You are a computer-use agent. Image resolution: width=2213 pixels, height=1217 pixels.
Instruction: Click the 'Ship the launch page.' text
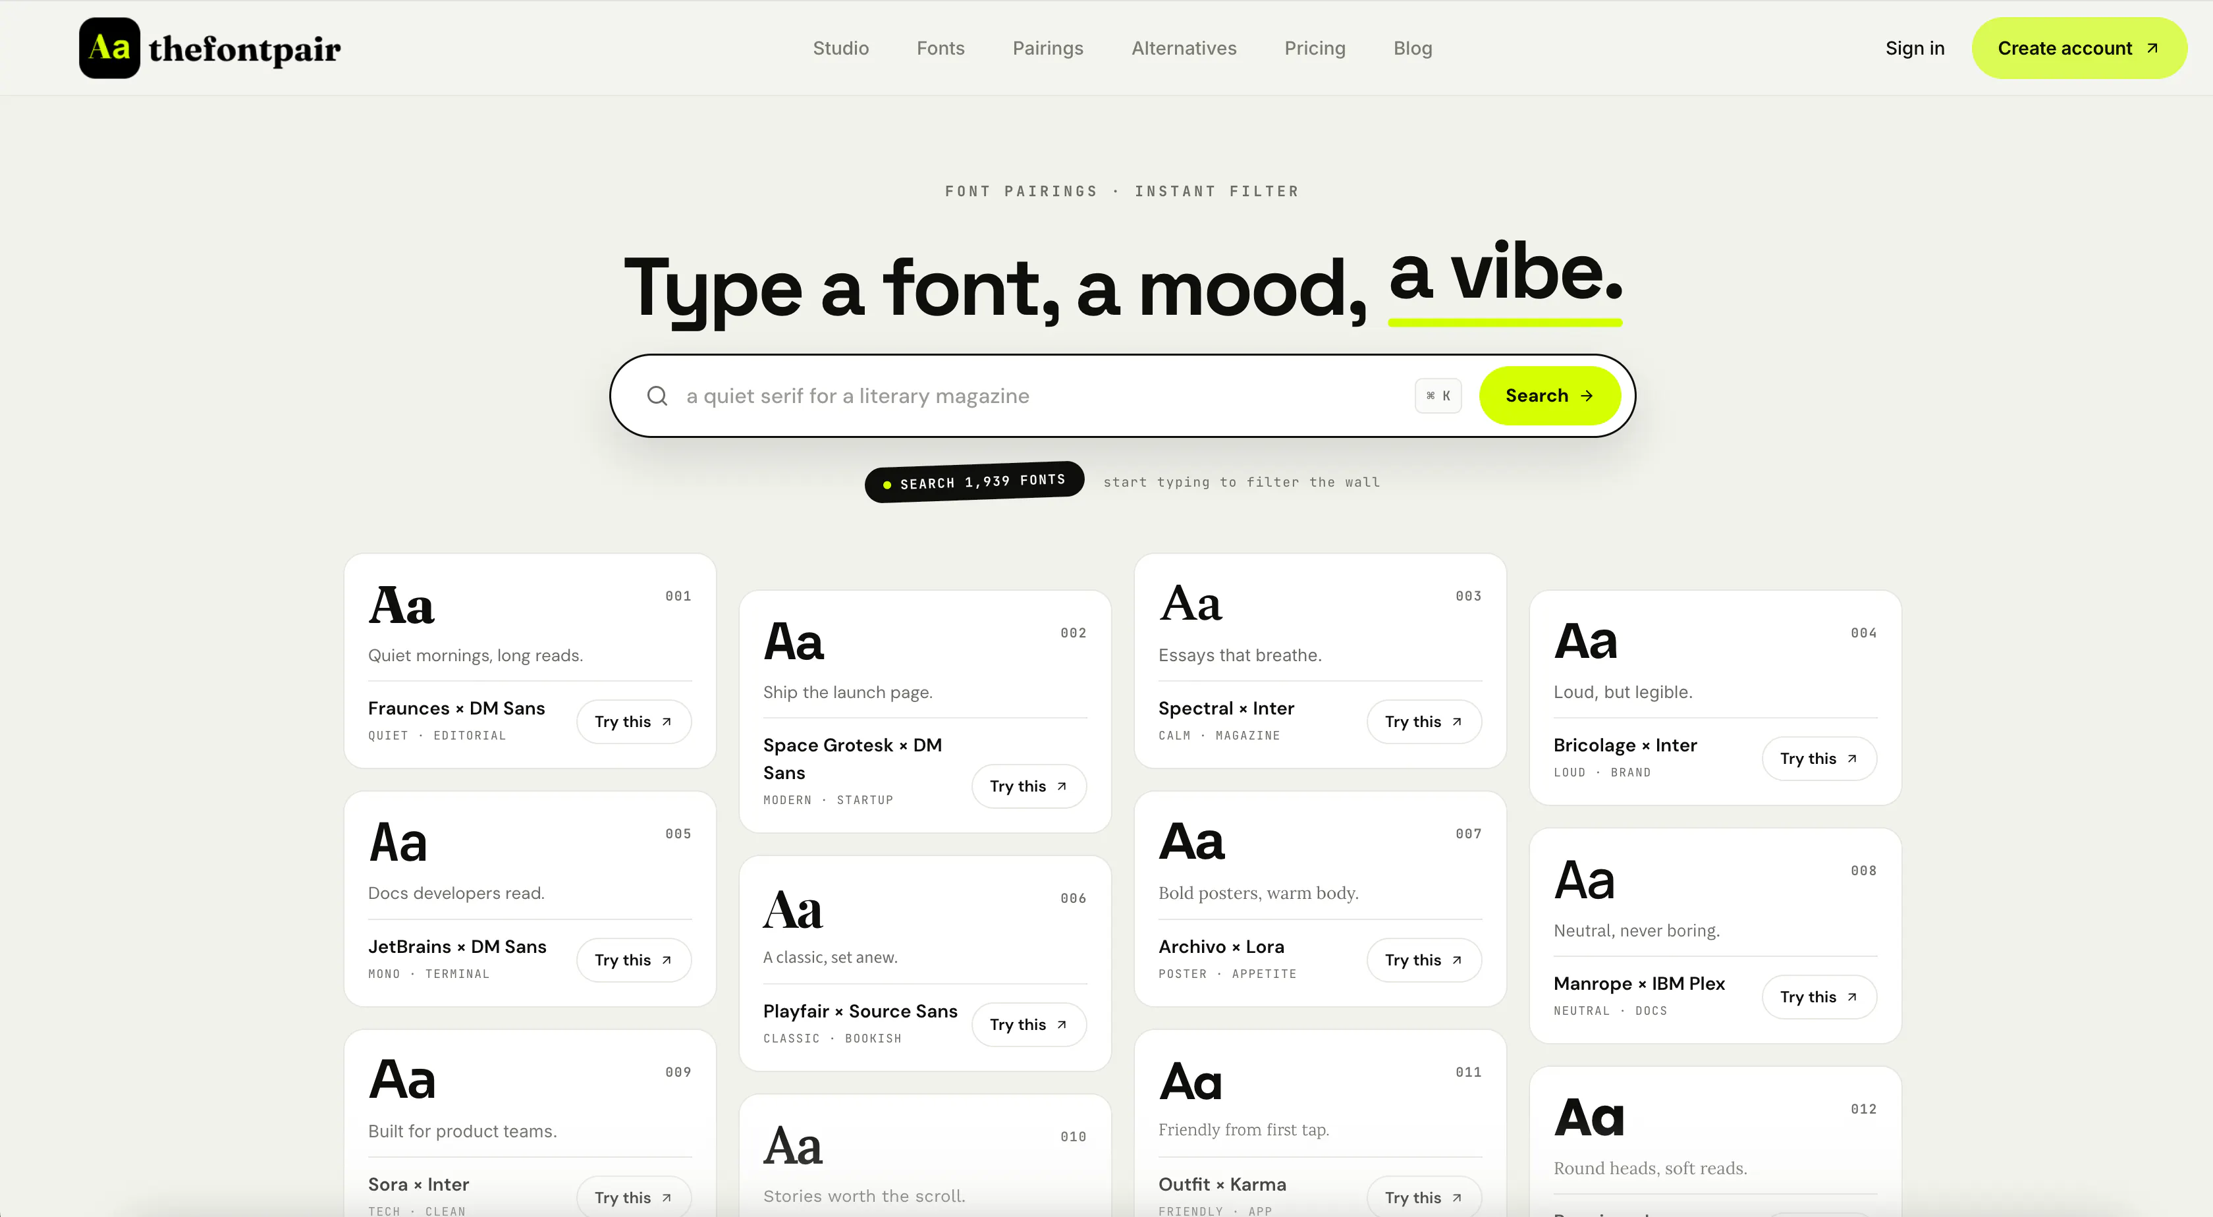pos(847,692)
